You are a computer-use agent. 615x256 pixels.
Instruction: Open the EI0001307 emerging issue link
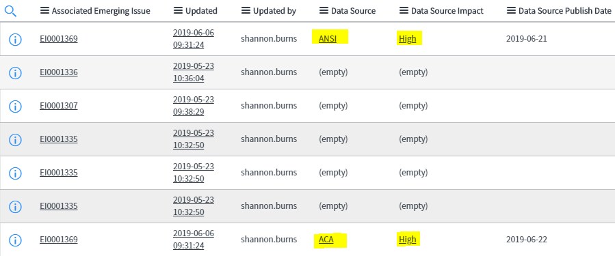coord(58,106)
